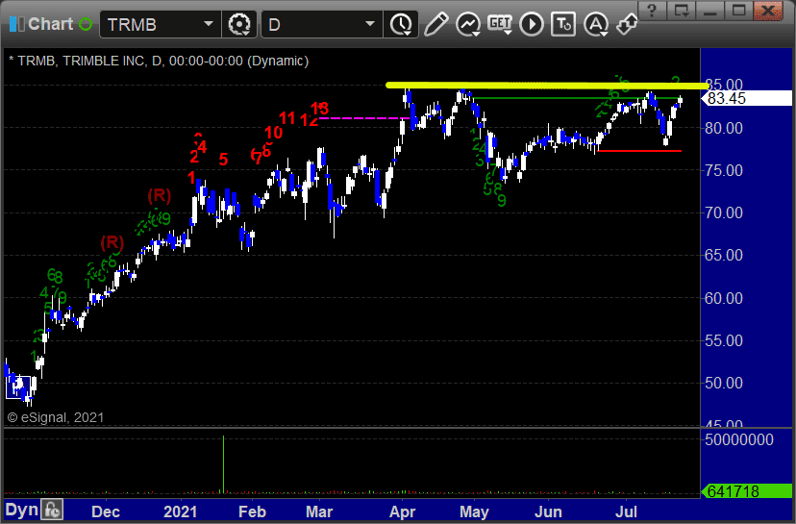Click the Jun label on time axis
This screenshot has width=796, height=524.
tap(548, 512)
